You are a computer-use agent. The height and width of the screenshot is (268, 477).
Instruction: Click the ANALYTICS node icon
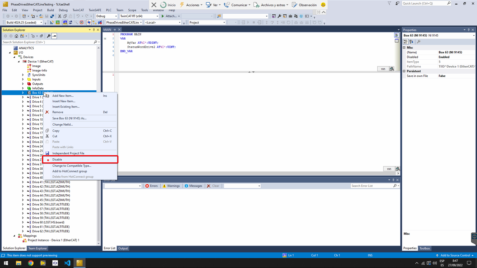(16, 48)
